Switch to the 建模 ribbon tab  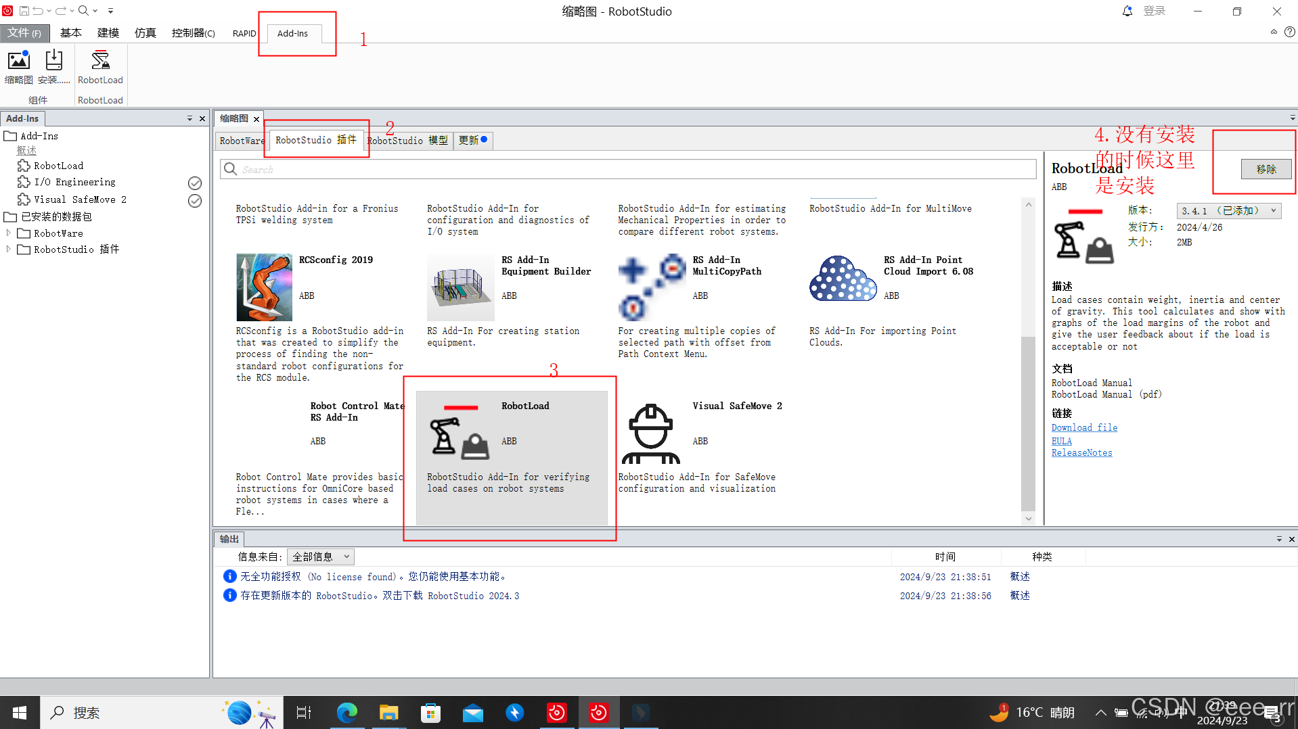click(x=108, y=32)
